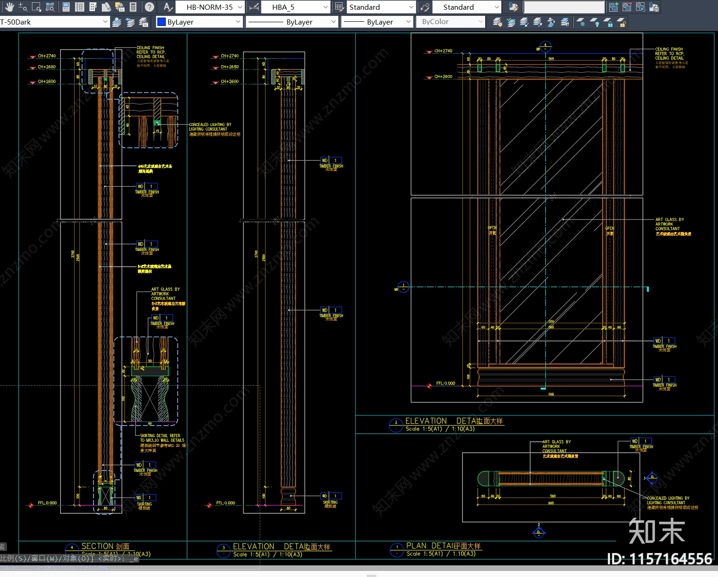The height and width of the screenshot is (577, 718).
Task: Click the Zoom Previous icon
Action: tap(50, 7)
